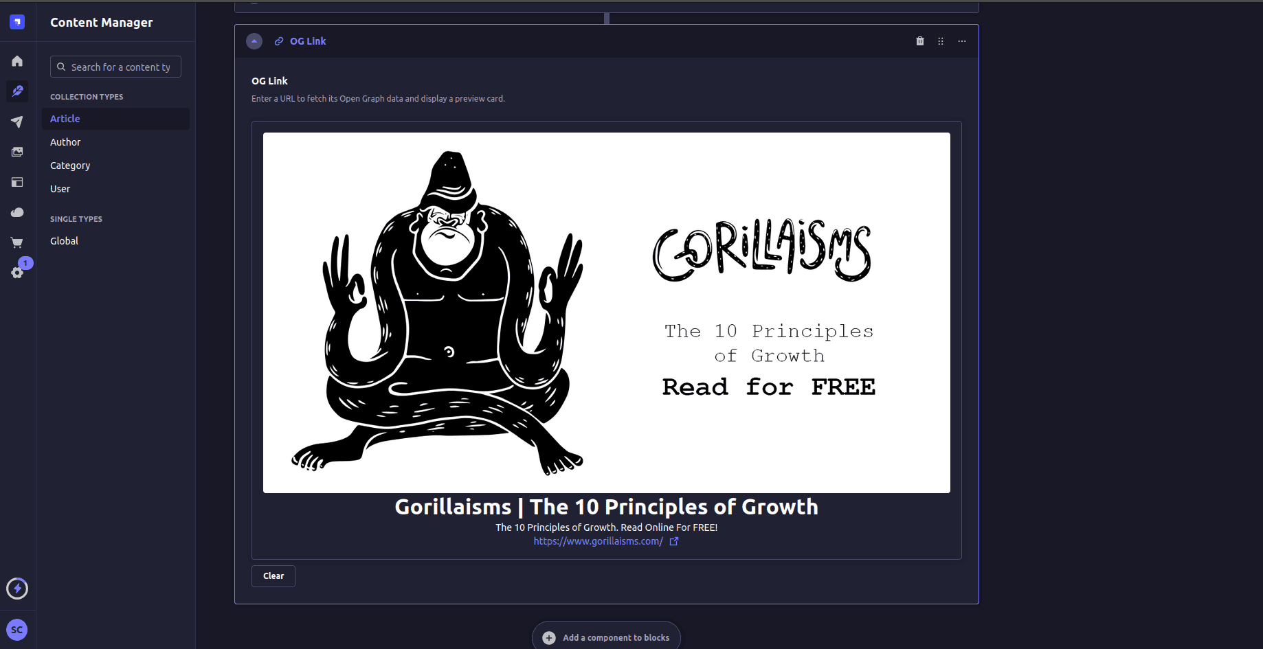The width and height of the screenshot is (1263, 649).
Task: Open the Home page from sidebar
Action: coord(17,61)
